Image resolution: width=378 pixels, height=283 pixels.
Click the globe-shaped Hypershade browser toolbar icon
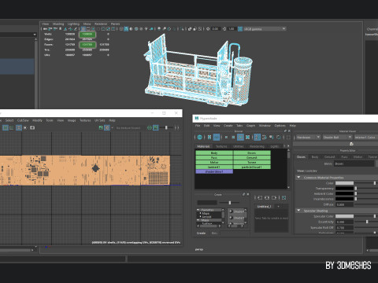pos(200,137)
